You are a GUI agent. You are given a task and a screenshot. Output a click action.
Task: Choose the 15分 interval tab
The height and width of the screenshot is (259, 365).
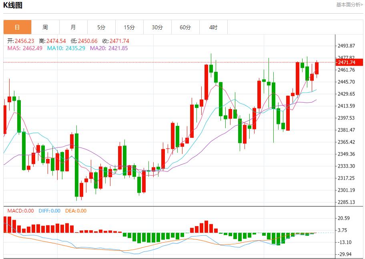(x=129, y=27)
